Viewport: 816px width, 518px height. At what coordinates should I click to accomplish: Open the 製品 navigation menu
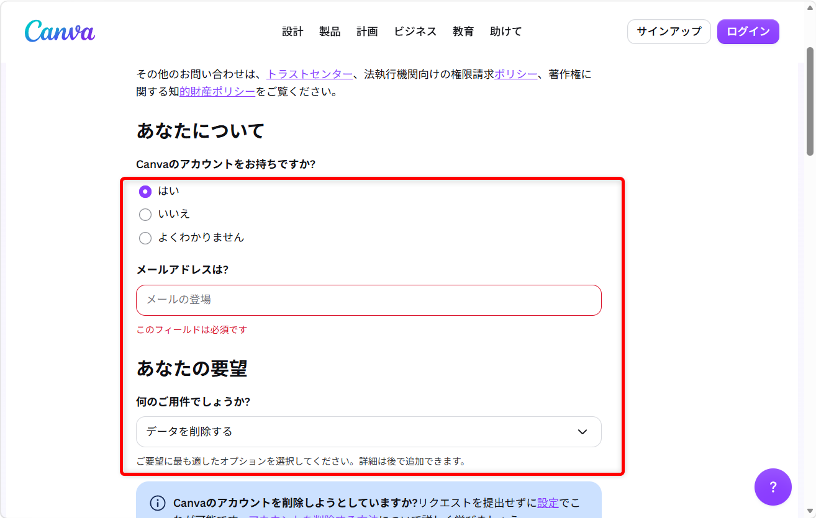330,32
